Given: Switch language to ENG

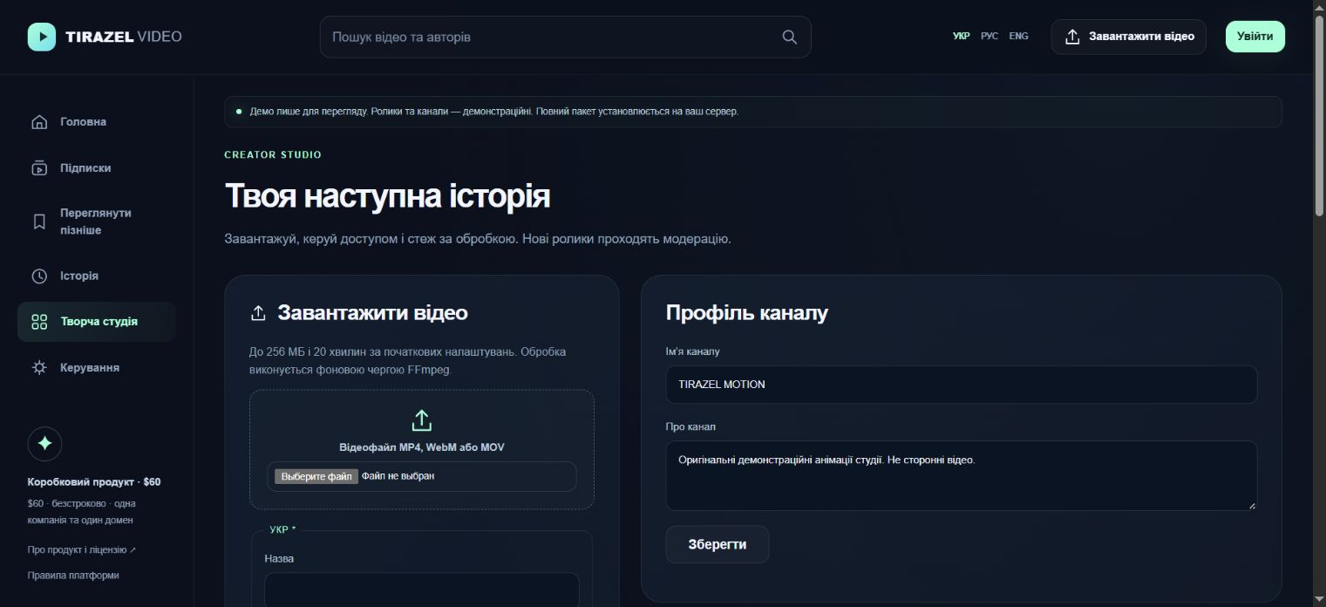Looking at the screenshot, I should [1018, 37].
